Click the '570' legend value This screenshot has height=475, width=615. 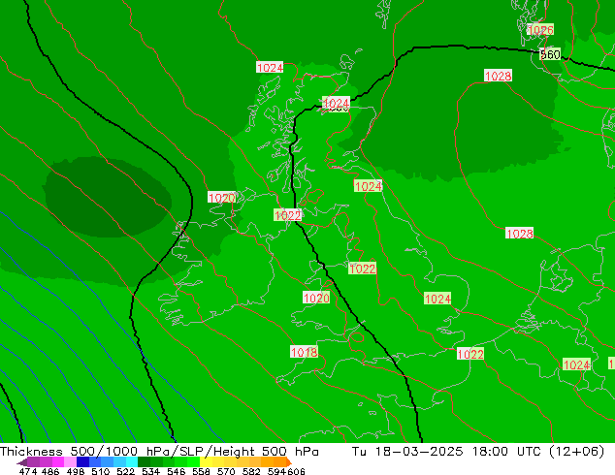click(x=226, y=471)
